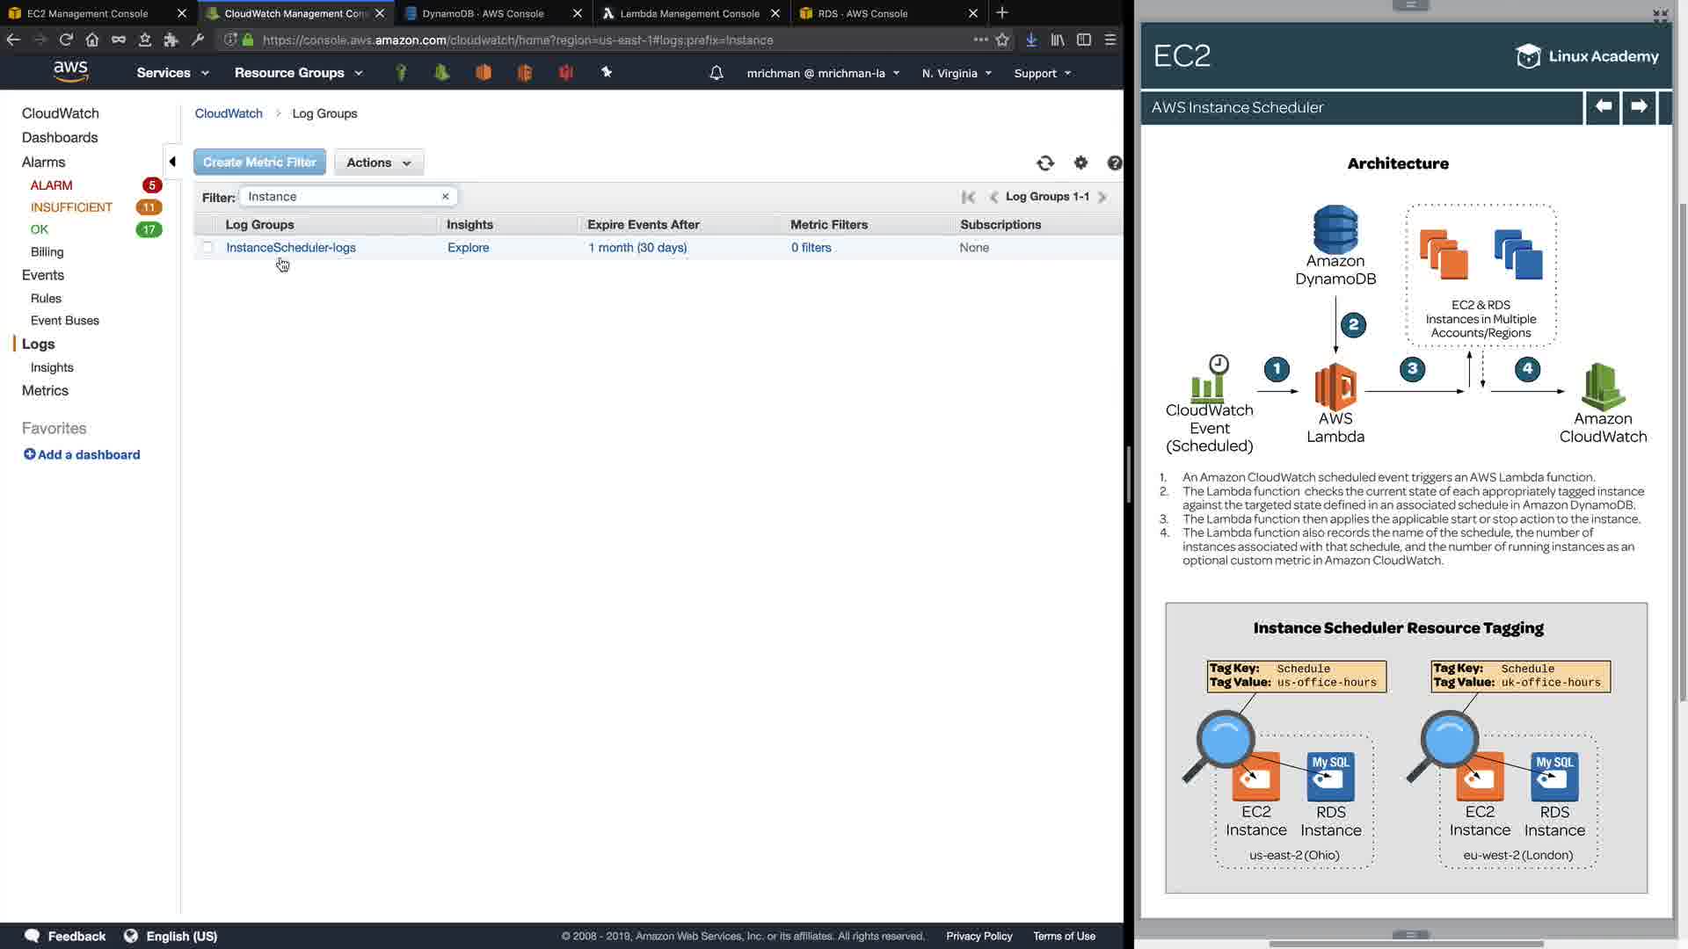Expand the Actions dropdown

(x=378, y=163)
